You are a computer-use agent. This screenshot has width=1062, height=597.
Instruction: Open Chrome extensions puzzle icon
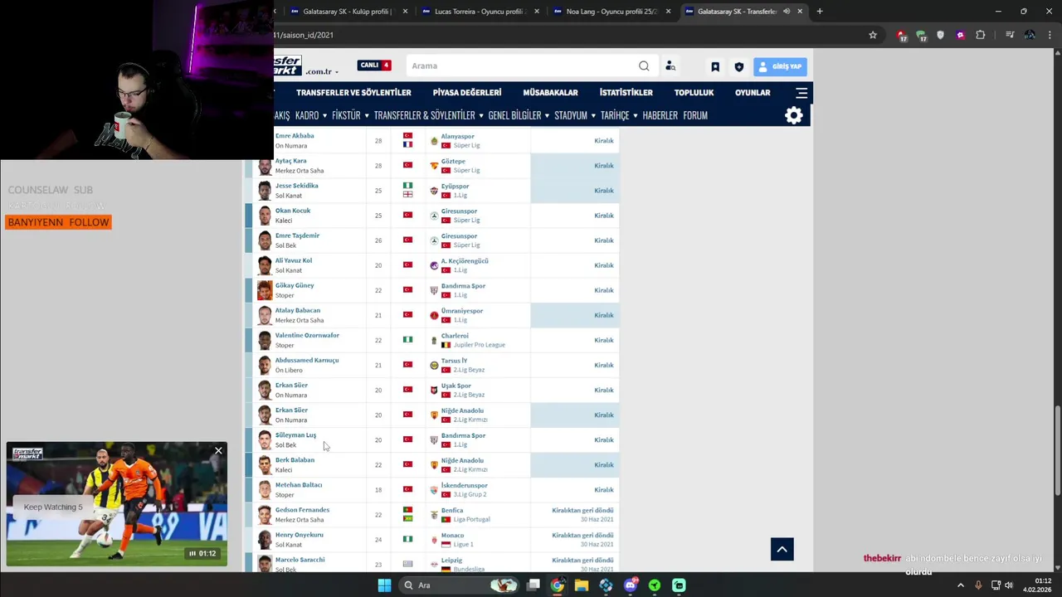coord(981,35)
